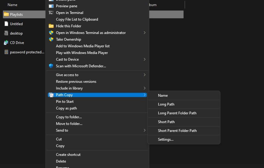
Task: Choose Short Parent Folder Path
Action: pyautogui.click(x=184, y=131)
